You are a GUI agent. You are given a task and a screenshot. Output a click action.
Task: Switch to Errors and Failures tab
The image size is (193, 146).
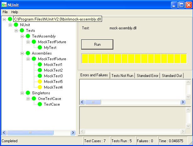(x=94, y=75)
